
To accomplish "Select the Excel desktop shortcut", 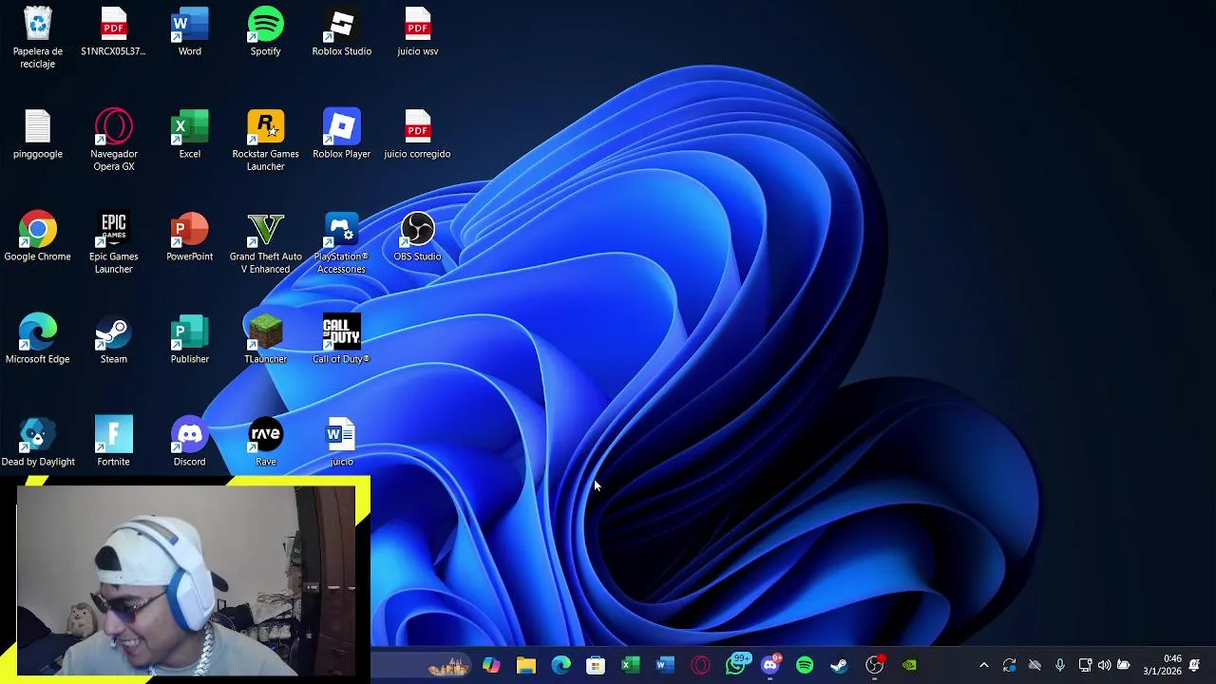I will click(x=190, y=133).
